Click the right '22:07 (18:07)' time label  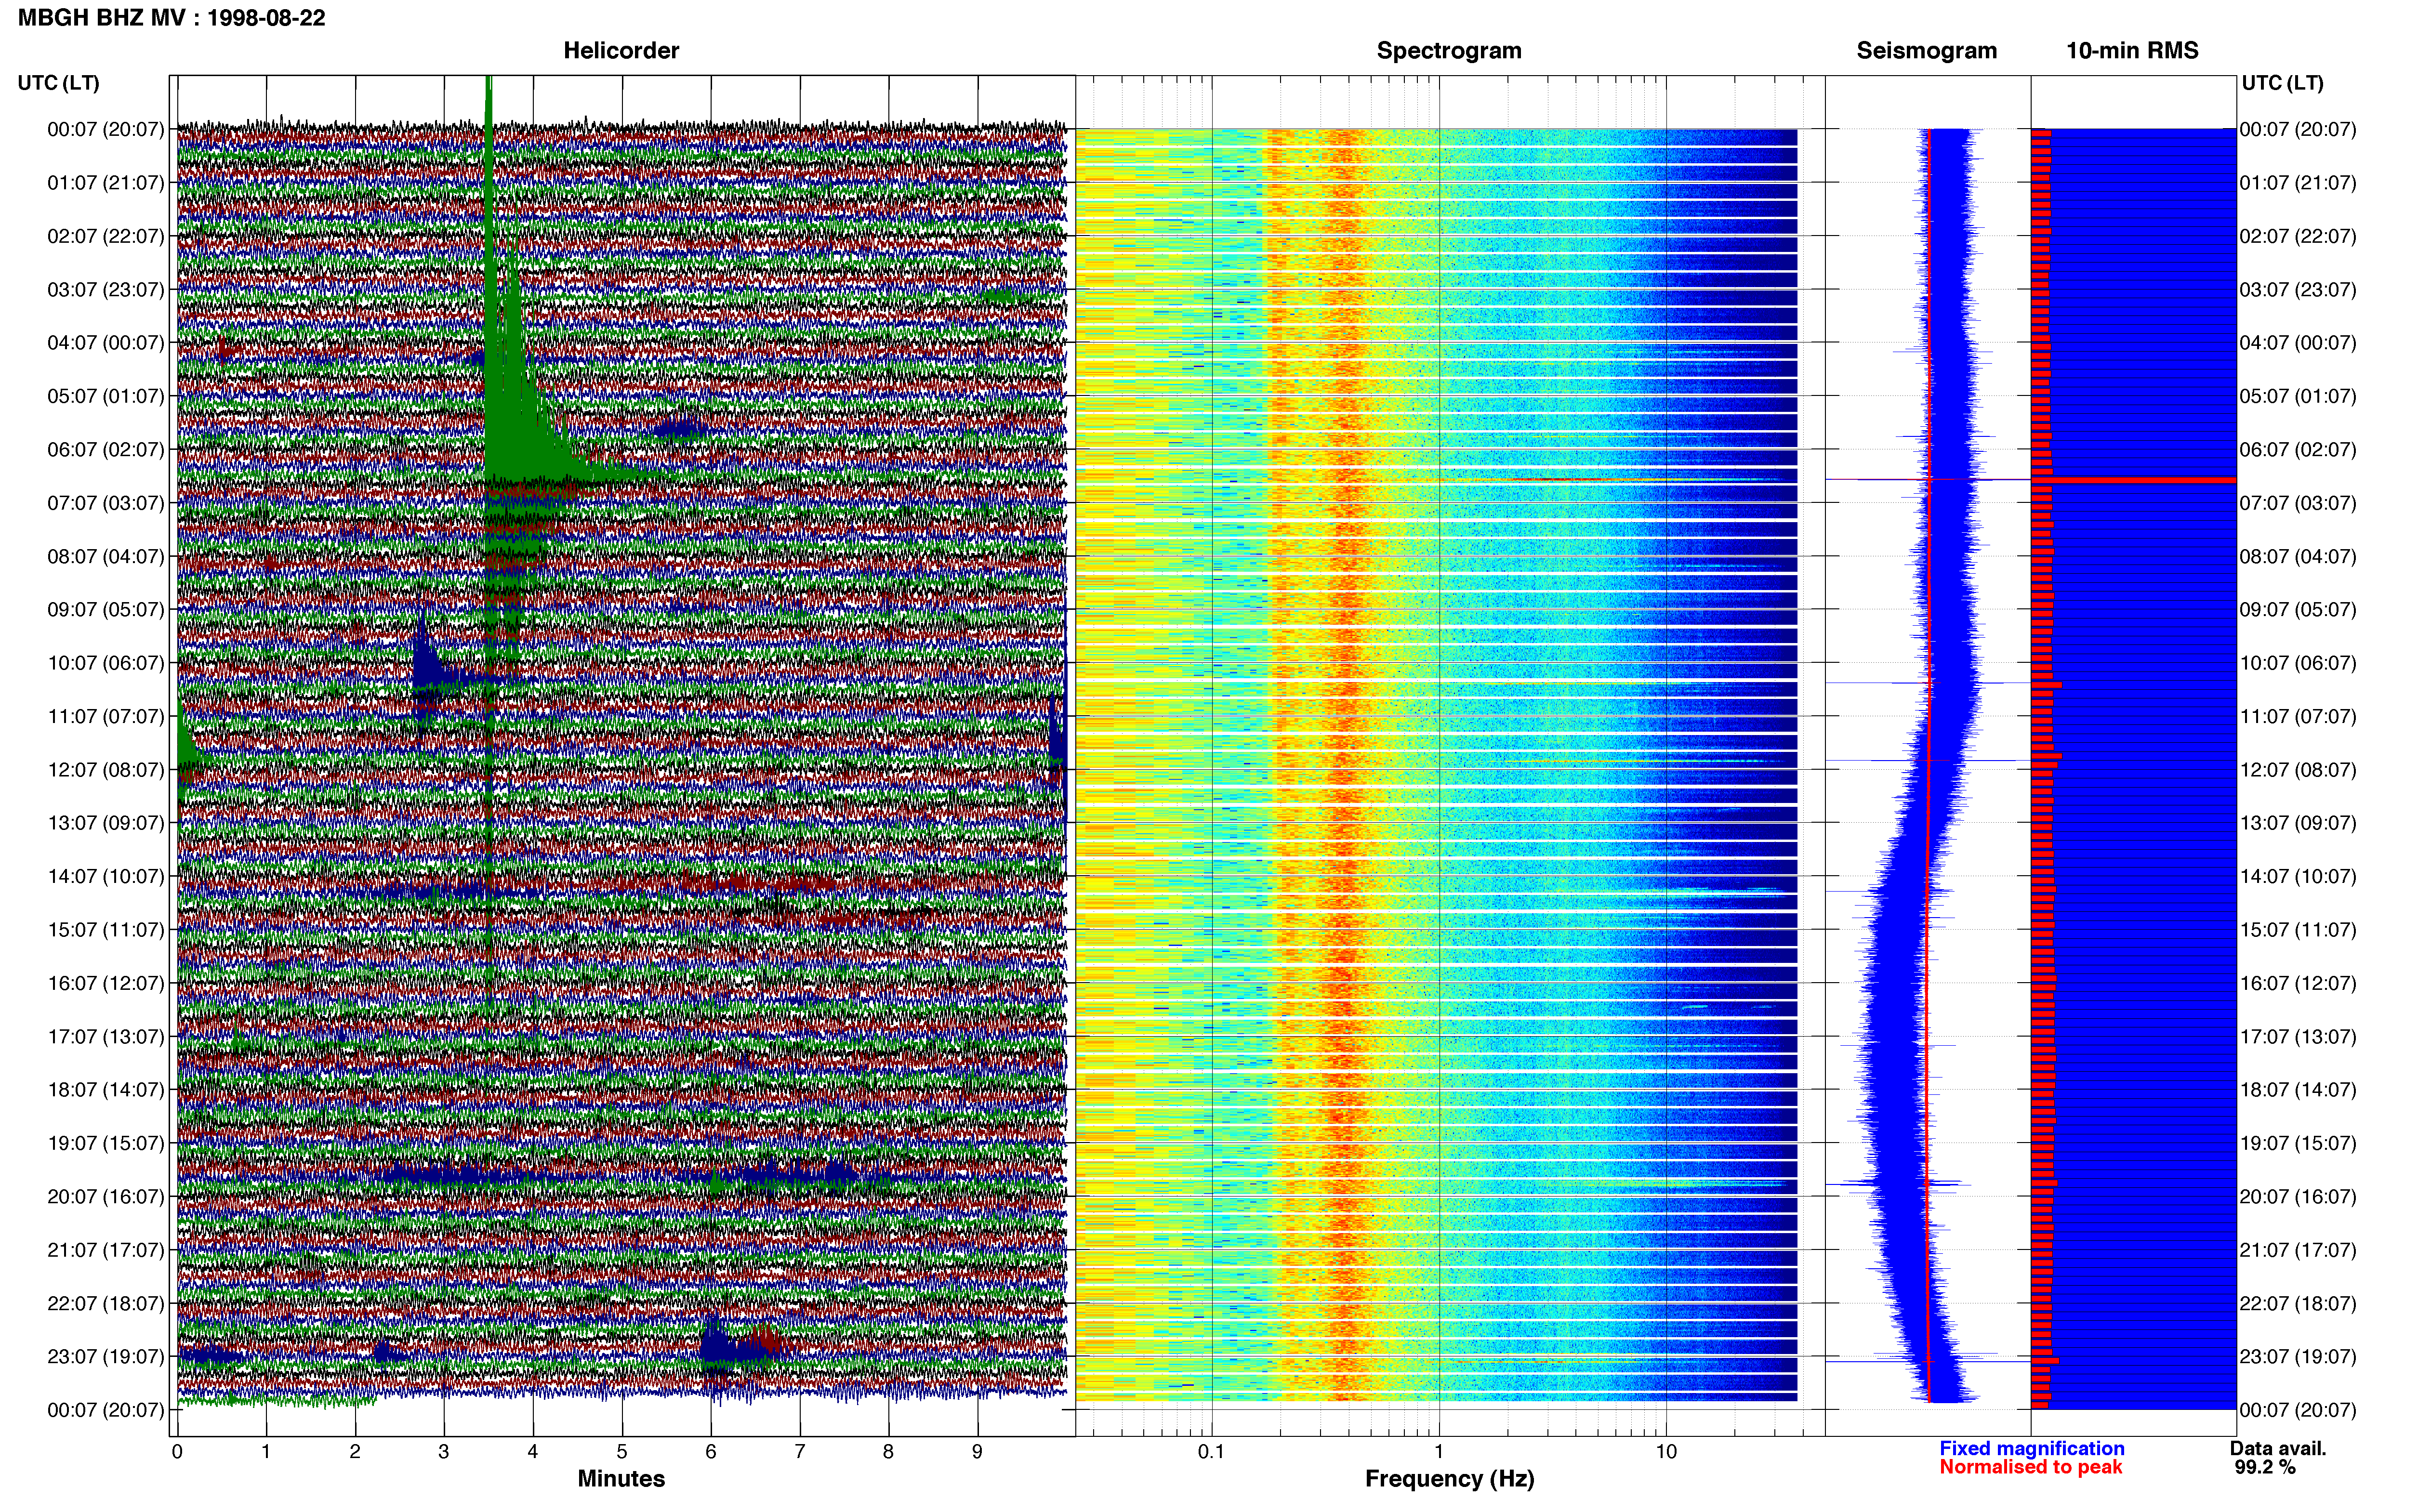[2298, 1304]
